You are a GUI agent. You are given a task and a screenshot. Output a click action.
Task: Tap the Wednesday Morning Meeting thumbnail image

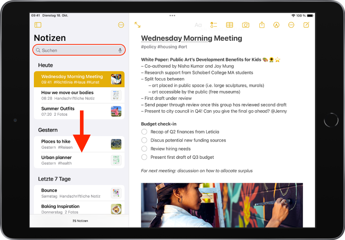coord(116,79)
